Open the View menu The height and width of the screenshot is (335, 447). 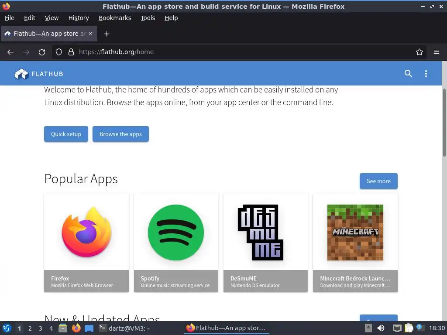(x=52, y=18)
